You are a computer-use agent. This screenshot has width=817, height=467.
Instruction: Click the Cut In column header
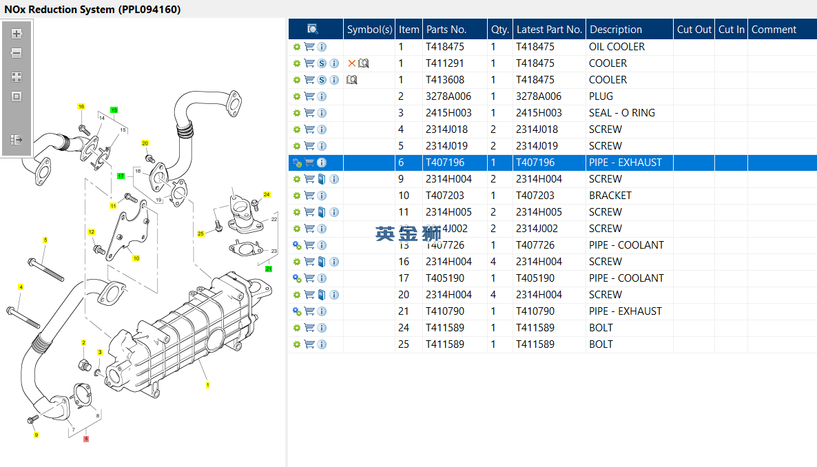click(x=731, y=29)
